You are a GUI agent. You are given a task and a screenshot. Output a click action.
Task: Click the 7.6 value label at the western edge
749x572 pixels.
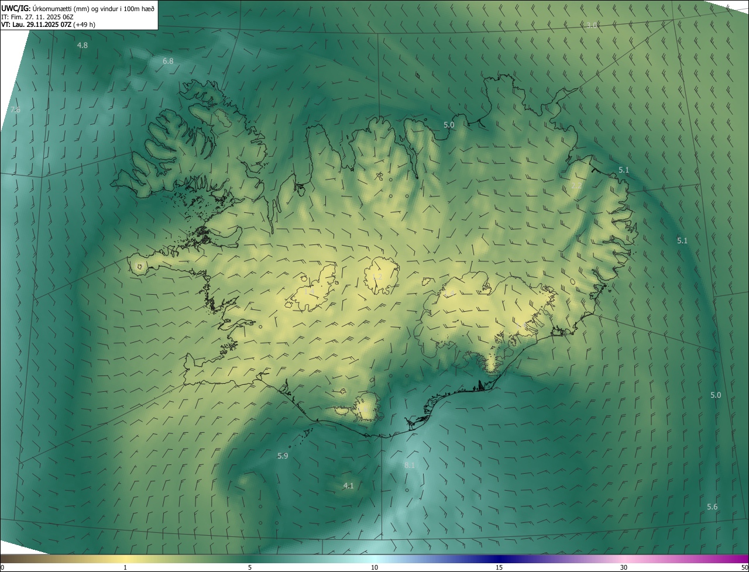15,109
